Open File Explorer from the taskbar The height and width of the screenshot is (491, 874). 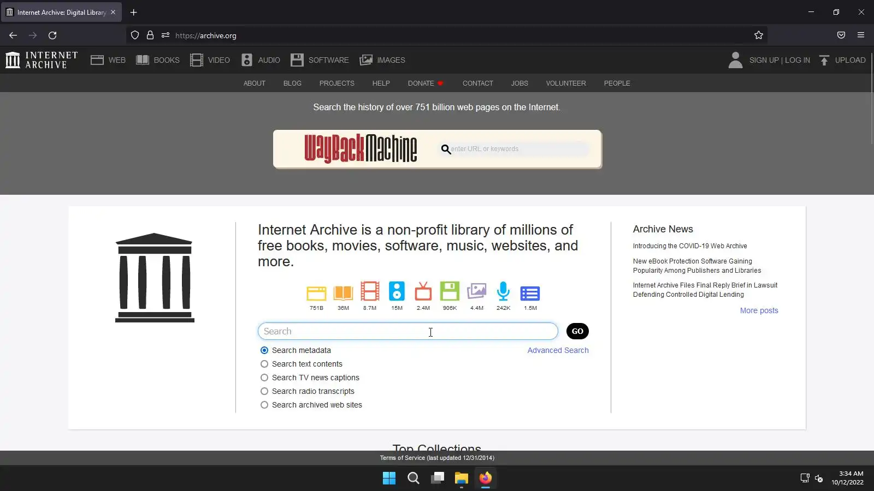click(x=462, y=478)
